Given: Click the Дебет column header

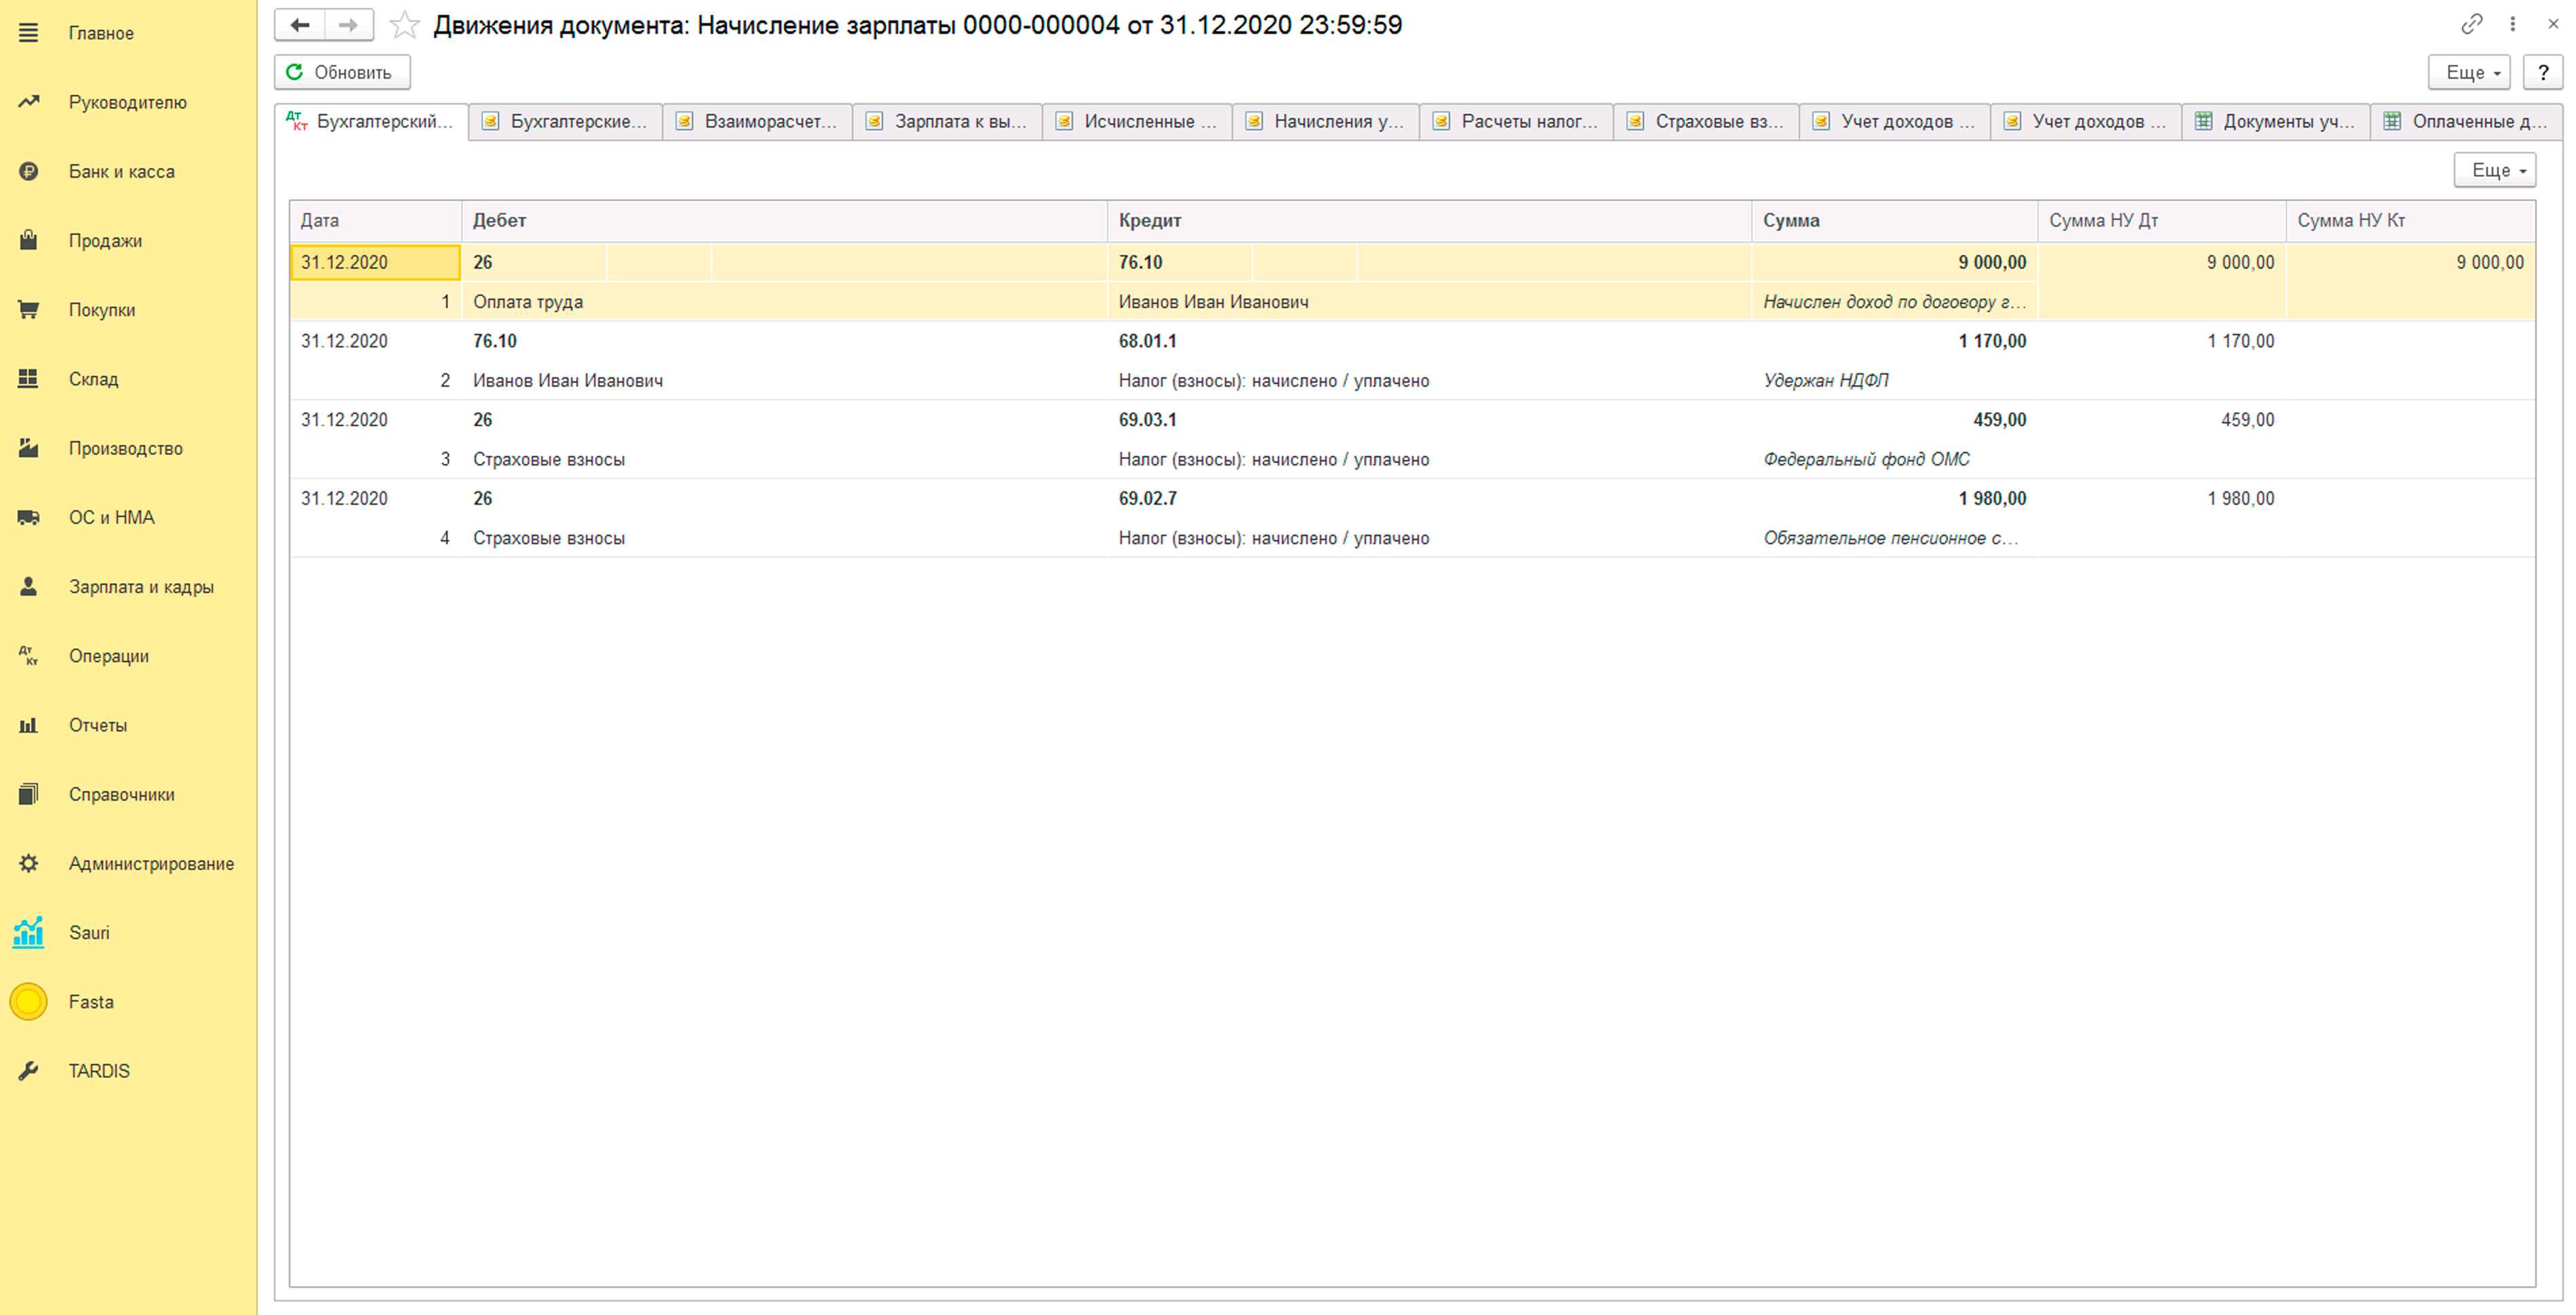Looking at the screenshot, I should point(784,220).
